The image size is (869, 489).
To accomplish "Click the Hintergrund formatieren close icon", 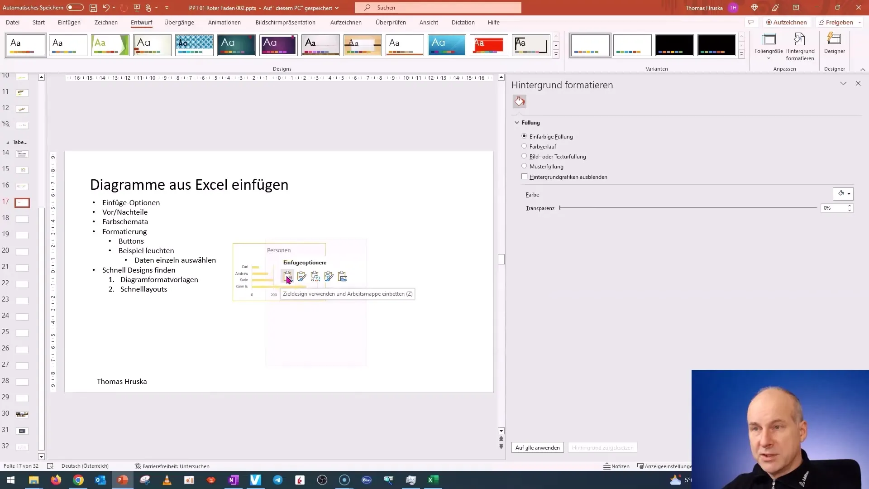I will pyautogui.click(x=858, y=83).
